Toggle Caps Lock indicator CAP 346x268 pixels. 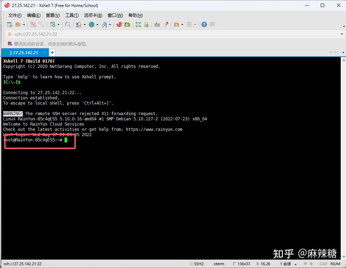tap(324, 264)
